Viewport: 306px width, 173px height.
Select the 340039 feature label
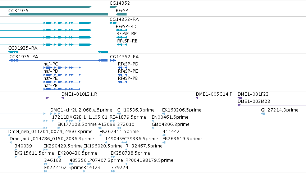tap(23, 146)
